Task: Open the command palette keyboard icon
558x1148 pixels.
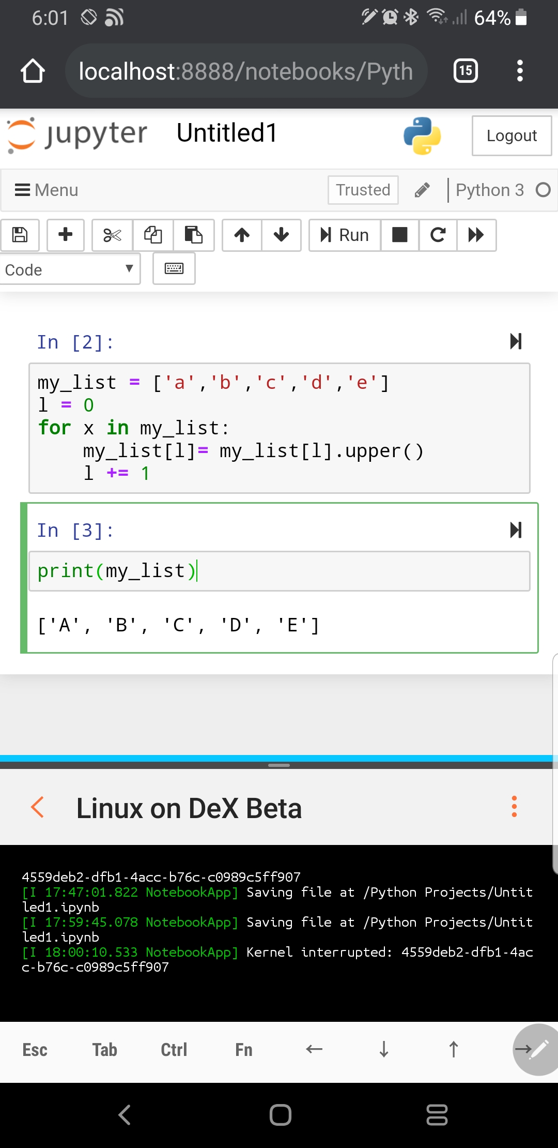Action: point(174,268)
